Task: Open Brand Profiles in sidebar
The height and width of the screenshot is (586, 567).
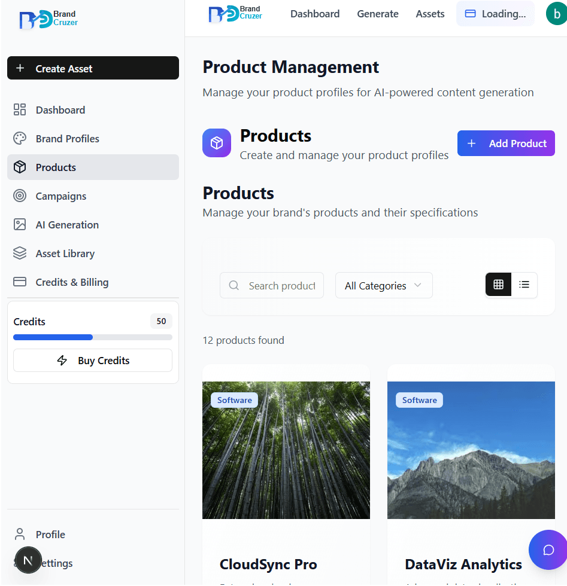Action: tap(67, 139)
